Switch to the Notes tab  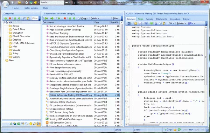point(140,19)
